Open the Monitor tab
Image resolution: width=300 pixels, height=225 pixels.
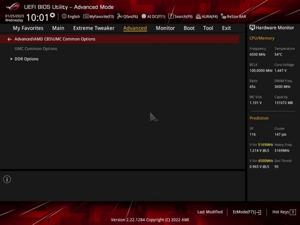pos(165,28)
